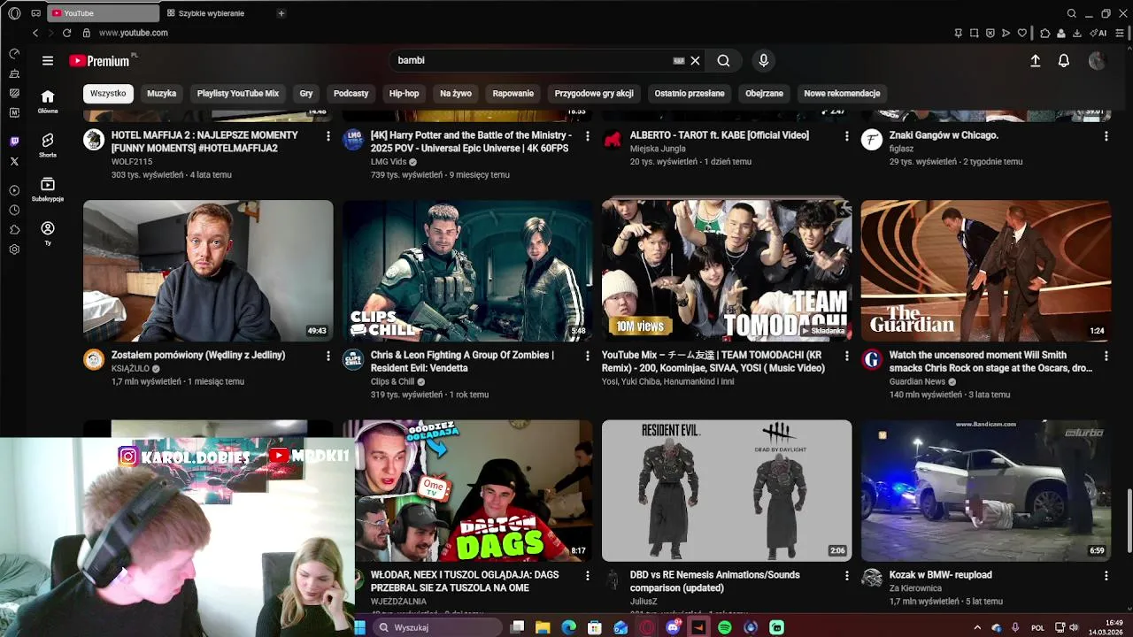The height and width of the screenshot is (637, 1133).
Task: Filter results by the Muzyka chip
Action: point(161,93)
